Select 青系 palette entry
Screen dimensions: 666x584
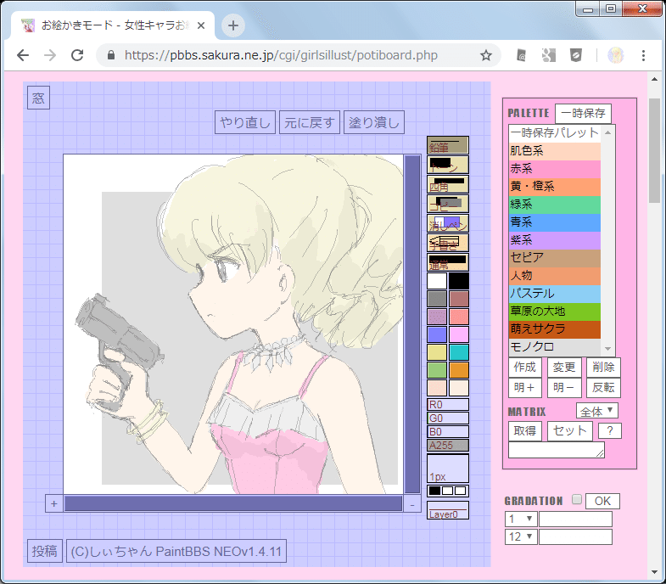555,222
